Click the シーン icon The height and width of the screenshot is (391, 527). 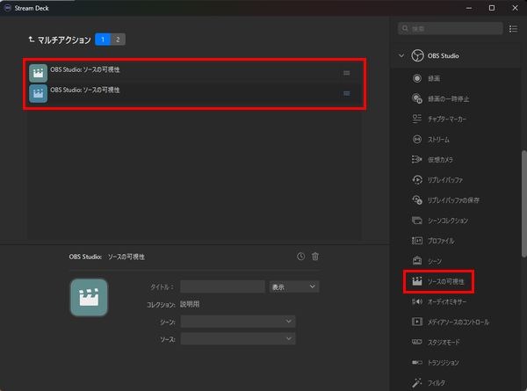[416, 261]
